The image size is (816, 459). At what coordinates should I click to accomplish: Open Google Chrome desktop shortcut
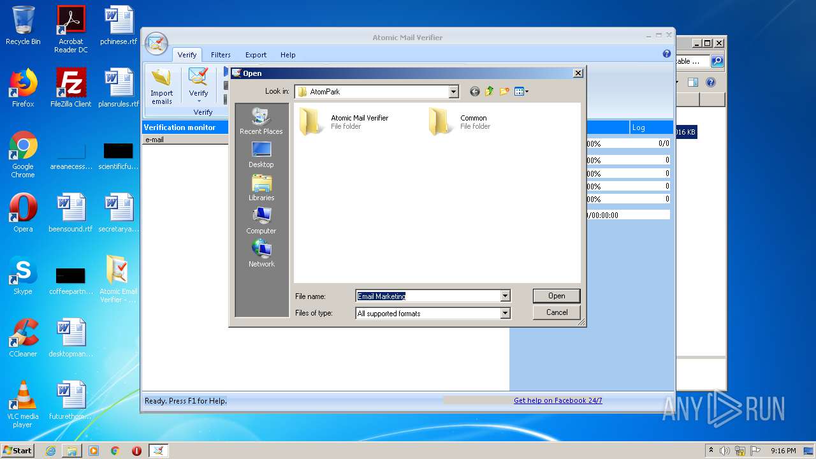coord(23,154)
